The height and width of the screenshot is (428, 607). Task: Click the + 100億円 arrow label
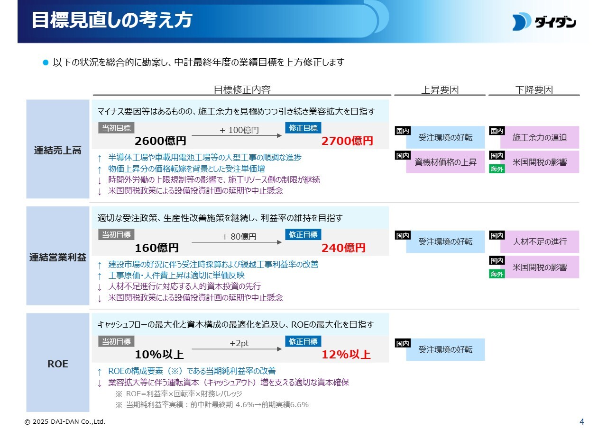[239, 130]
